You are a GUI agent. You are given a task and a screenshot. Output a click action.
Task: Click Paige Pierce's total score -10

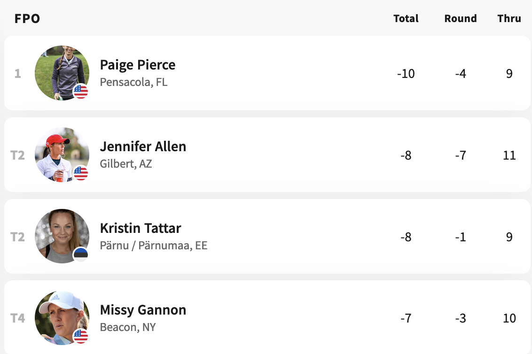(406, 74)
